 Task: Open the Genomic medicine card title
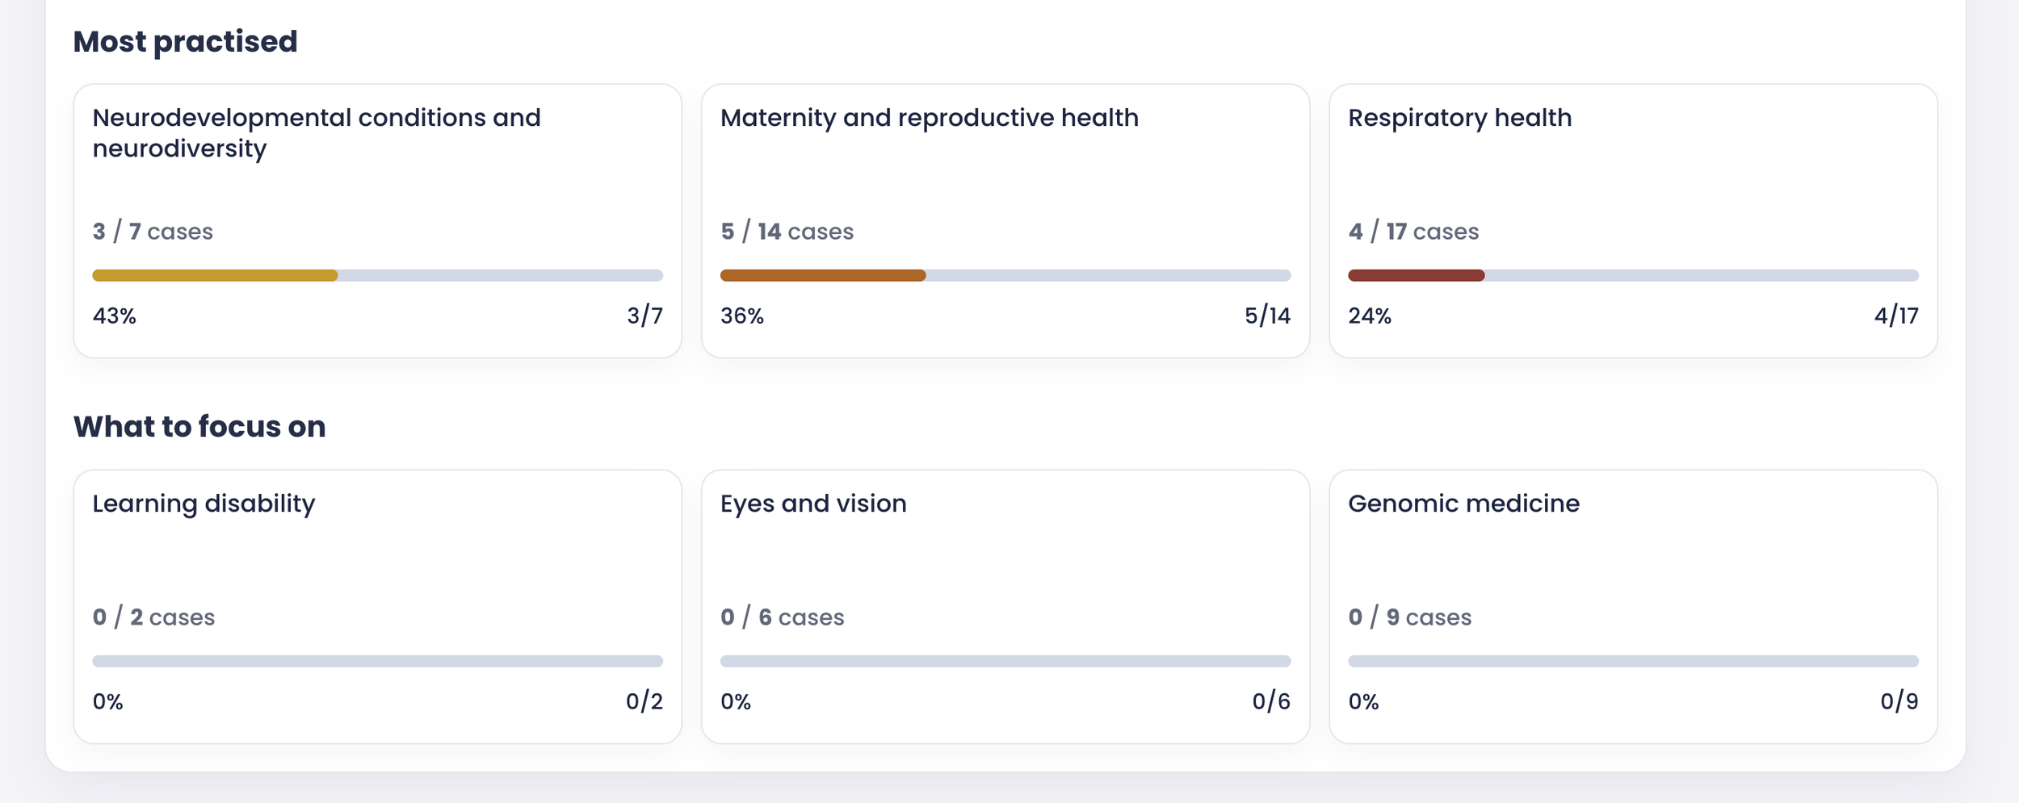1463,504
